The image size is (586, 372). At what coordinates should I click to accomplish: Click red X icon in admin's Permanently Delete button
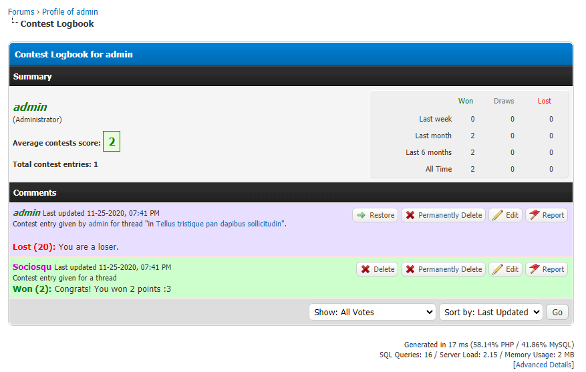click(x=410, y=215)
